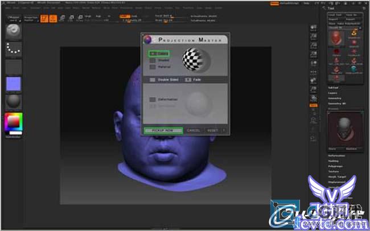Click the SimpleBrush tool icon in Tool palette
Viewport: 370px width, 231px height.
click(353, 35)
